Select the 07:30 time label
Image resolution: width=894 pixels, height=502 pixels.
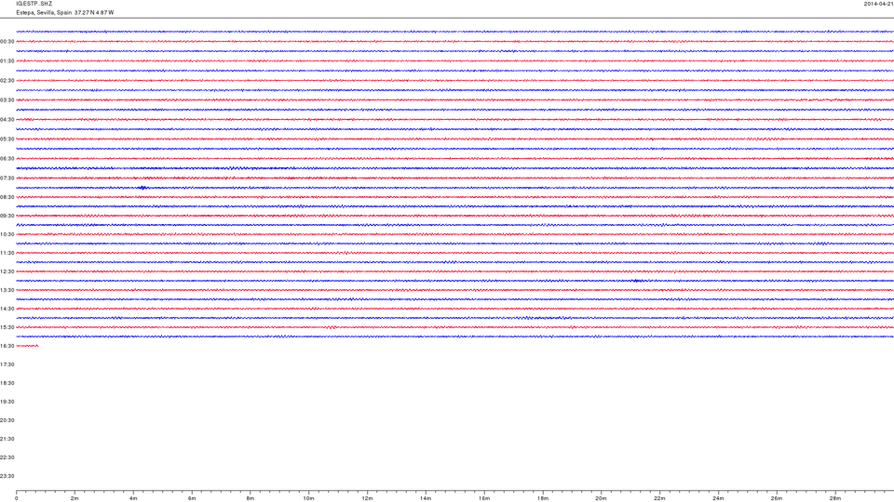(x=7, y=178)
